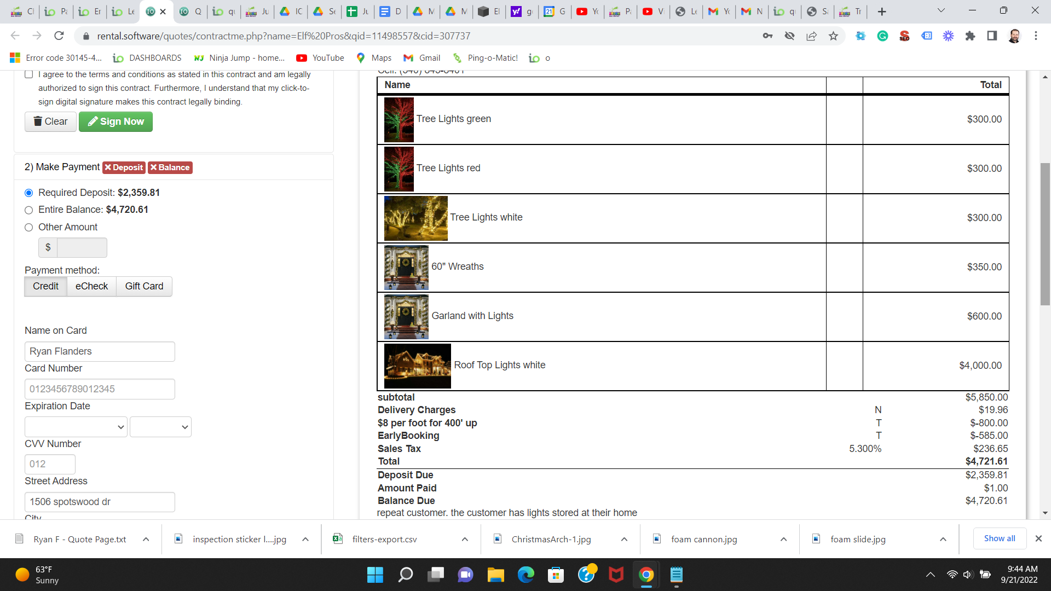Open the expiration year dropdown
The width and height of the screenshot is (1051, 591).
point(160,427)
